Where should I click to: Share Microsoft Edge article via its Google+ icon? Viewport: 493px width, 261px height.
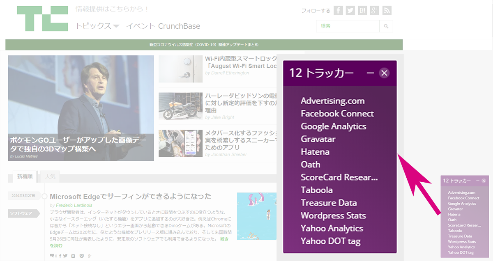[89, 256]
